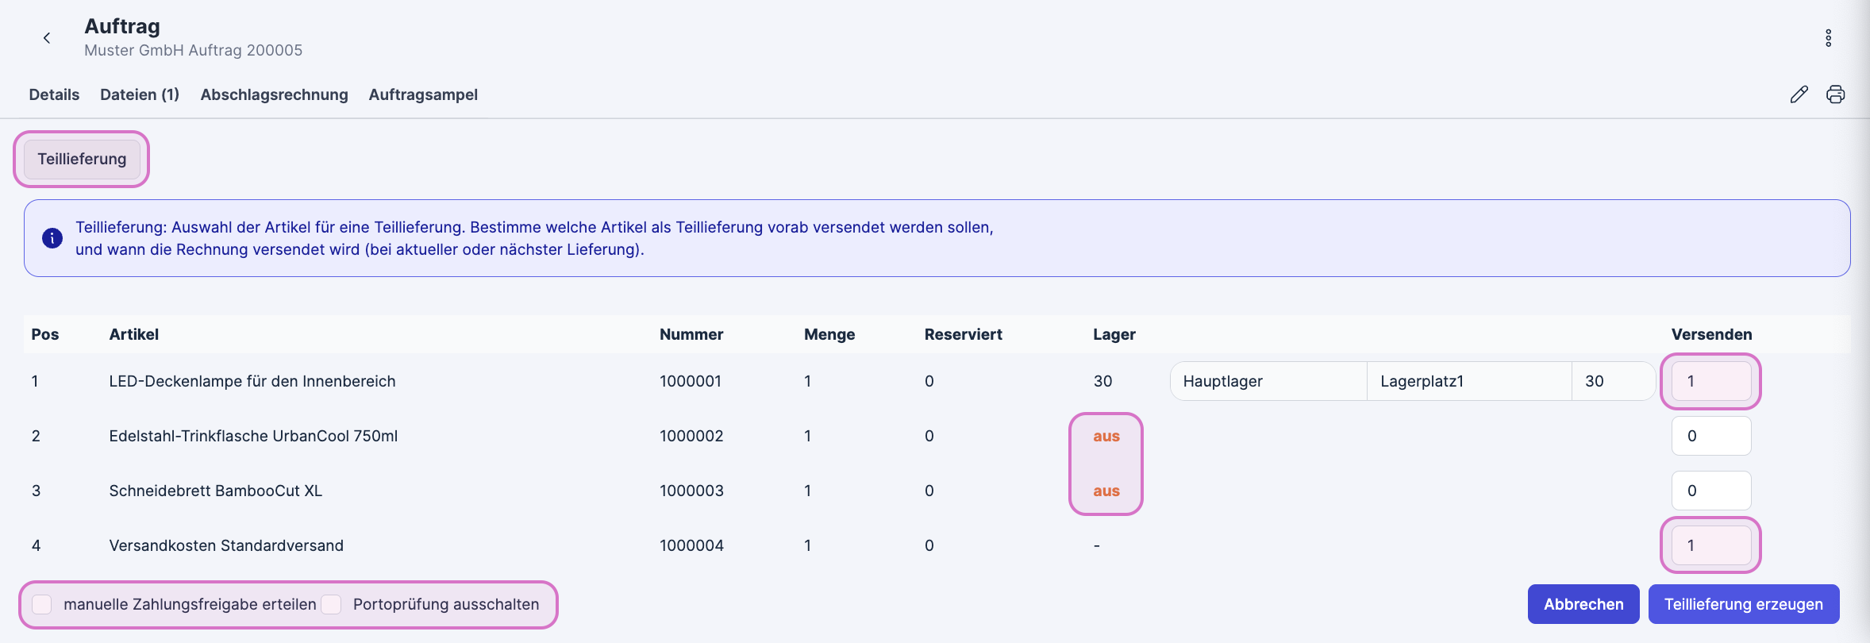
Task: Enable manuelle Zahlungsfreigabe erteilen checkbox
Action: [43, 604]
